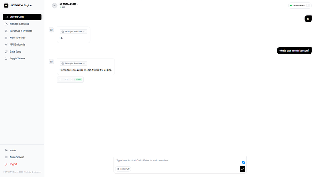Click the Personas & Prompts people icon

[6, 31]
